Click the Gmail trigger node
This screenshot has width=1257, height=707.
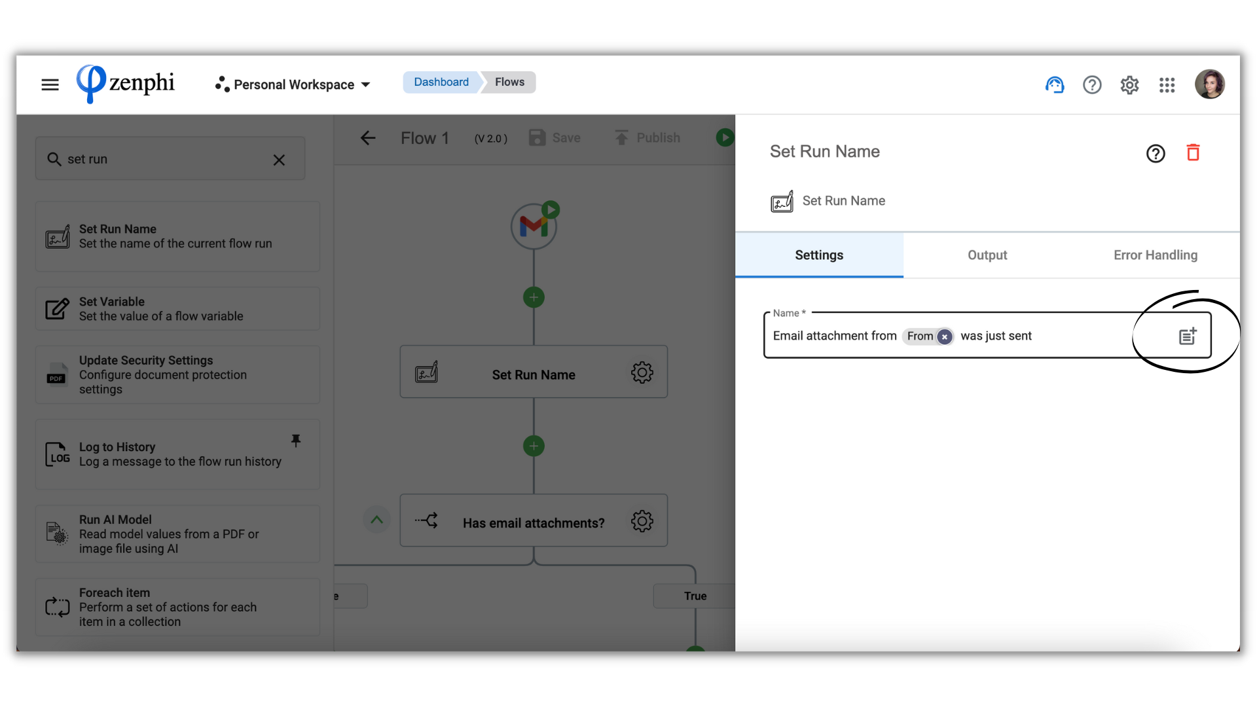[x=534, y=227]
